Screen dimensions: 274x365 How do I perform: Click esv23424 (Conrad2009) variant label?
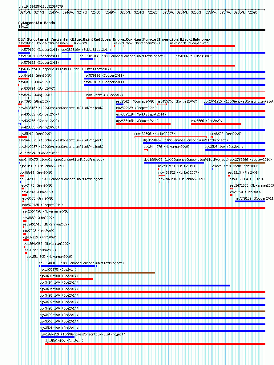click(135, 102)
